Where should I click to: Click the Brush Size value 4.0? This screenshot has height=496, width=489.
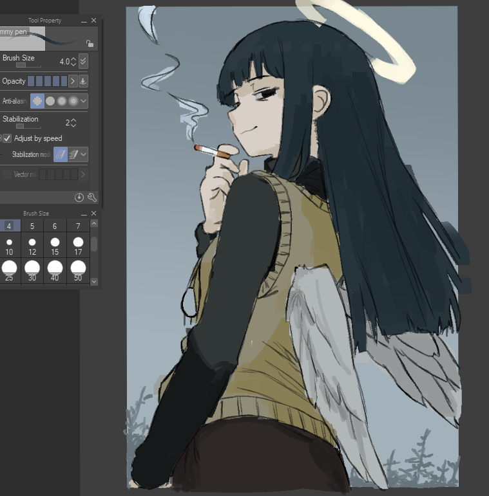coord(64,61)
